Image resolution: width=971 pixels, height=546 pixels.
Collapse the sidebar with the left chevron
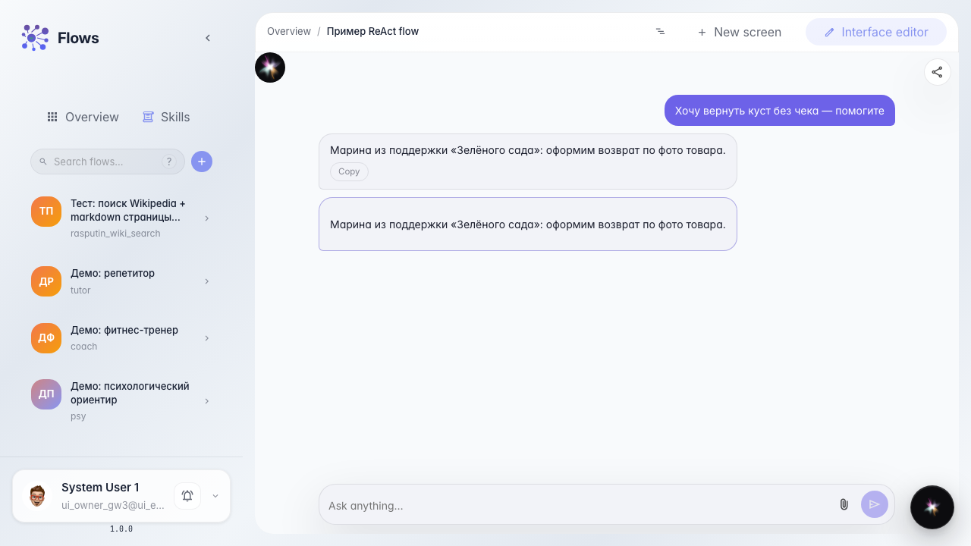208,38
